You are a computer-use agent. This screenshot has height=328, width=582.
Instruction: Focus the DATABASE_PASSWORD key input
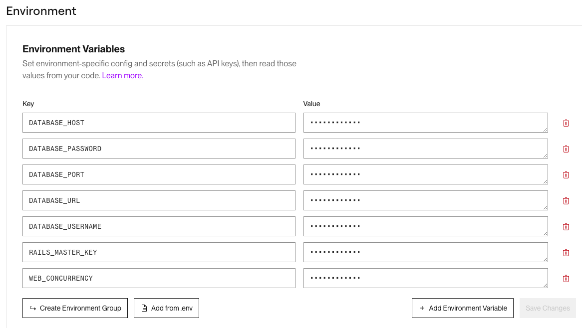(x=159, y=149)
